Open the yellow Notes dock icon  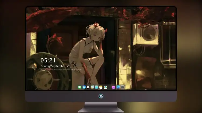click(x=101, y=87)
